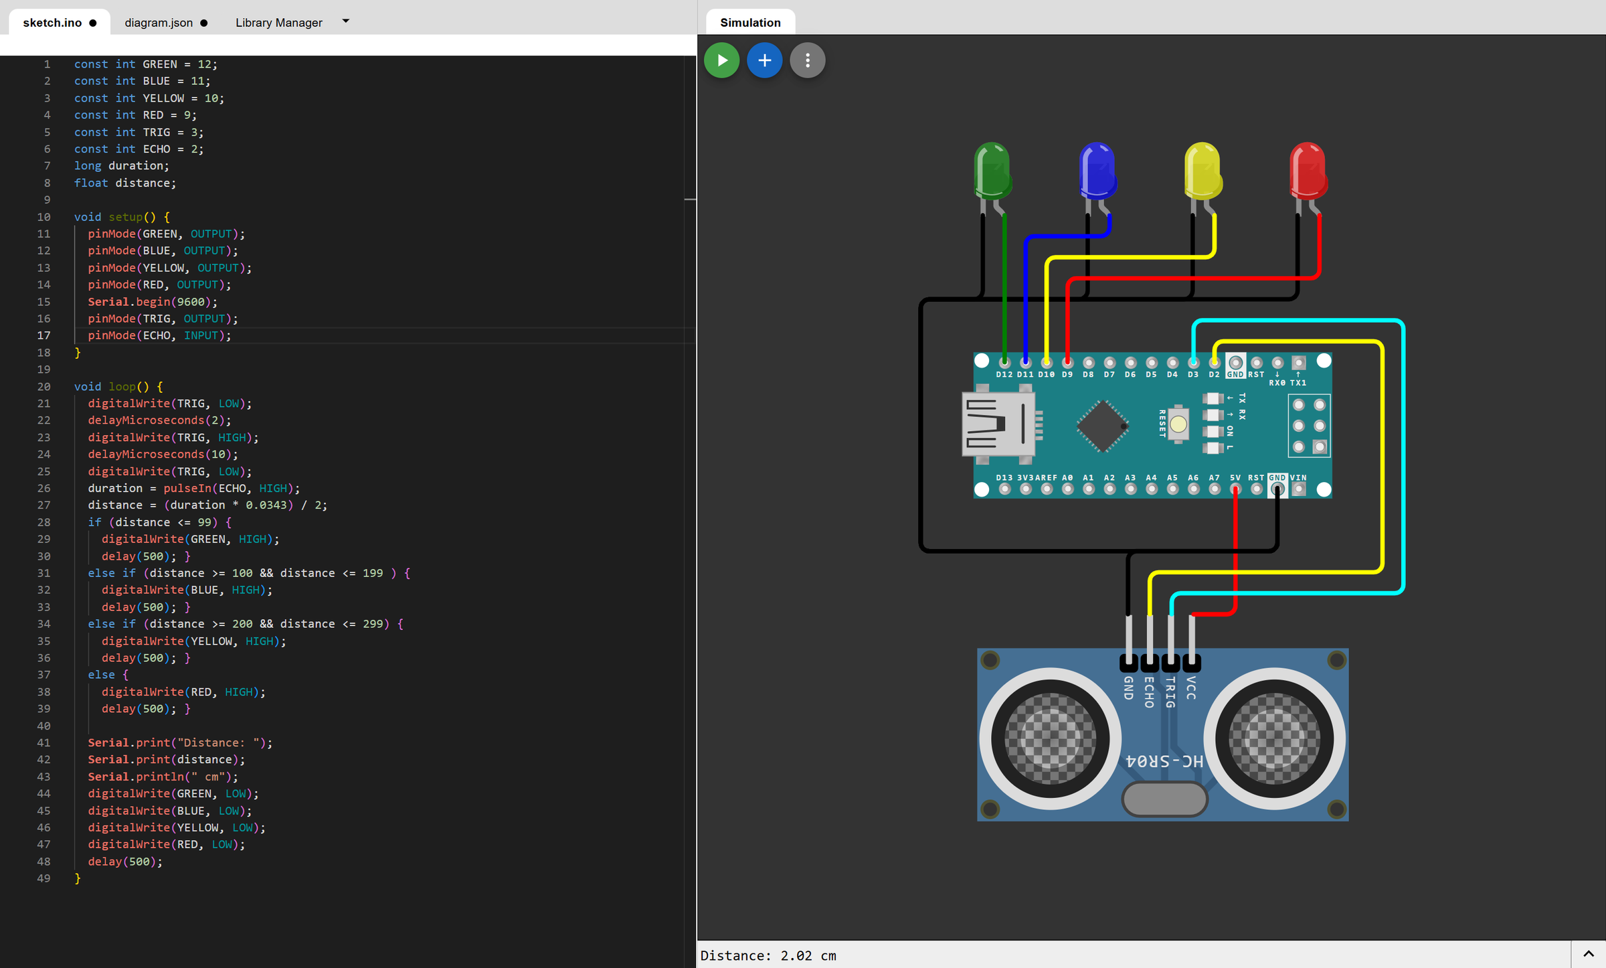Click the blue add part plus button
This screenshot has width=1606, height=968.
(764, 60)
